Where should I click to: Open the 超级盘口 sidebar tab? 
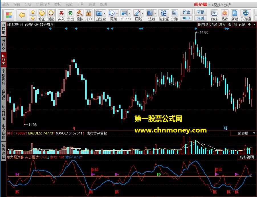(x=3, y=151)
